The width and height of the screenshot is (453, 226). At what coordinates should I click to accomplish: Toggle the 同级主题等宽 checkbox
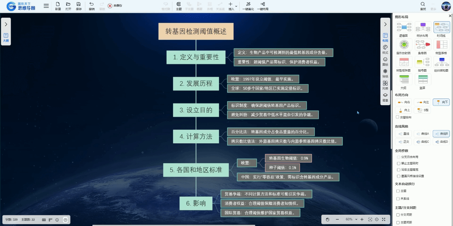398,169
